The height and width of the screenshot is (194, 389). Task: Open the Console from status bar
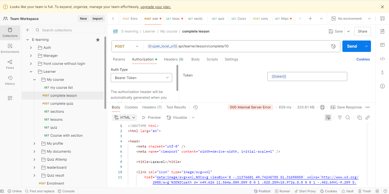pos(66,191)
